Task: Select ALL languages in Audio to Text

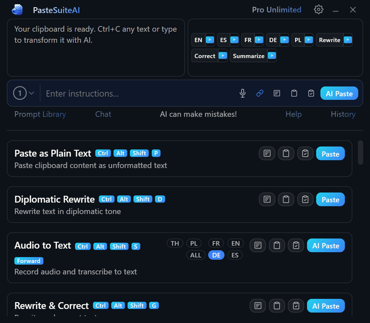Action: 196,255
